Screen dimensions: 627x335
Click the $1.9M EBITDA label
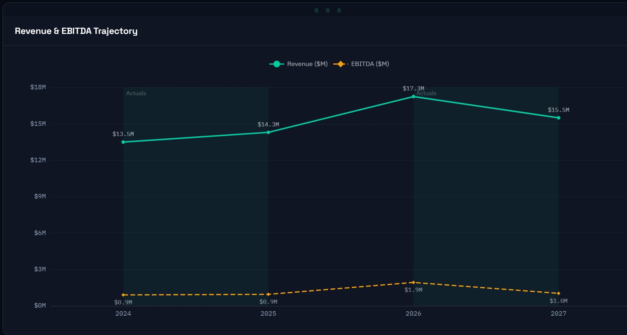(x=413, y=290)
